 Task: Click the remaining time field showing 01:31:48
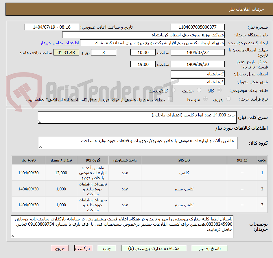(66, 52)
